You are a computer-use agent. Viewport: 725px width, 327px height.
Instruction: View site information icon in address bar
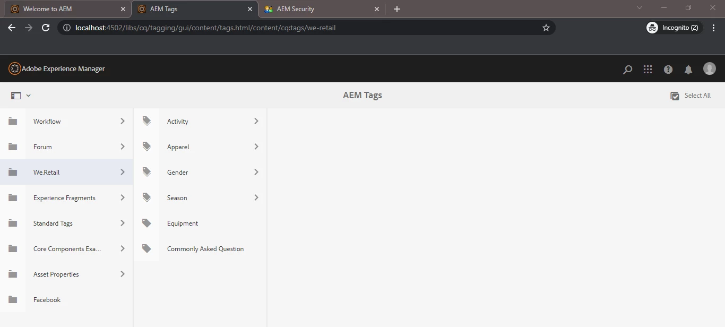click(66, 28)
